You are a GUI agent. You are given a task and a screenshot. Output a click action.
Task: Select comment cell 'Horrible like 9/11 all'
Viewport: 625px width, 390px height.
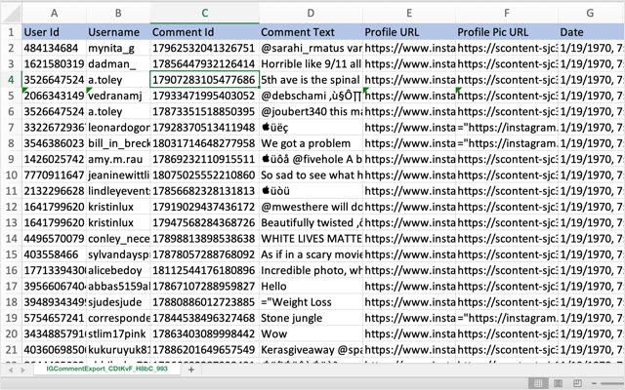311,64
